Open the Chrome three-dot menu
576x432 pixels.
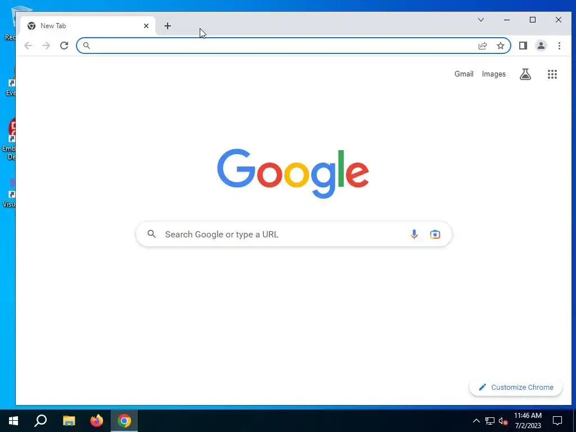click(559, 46)
